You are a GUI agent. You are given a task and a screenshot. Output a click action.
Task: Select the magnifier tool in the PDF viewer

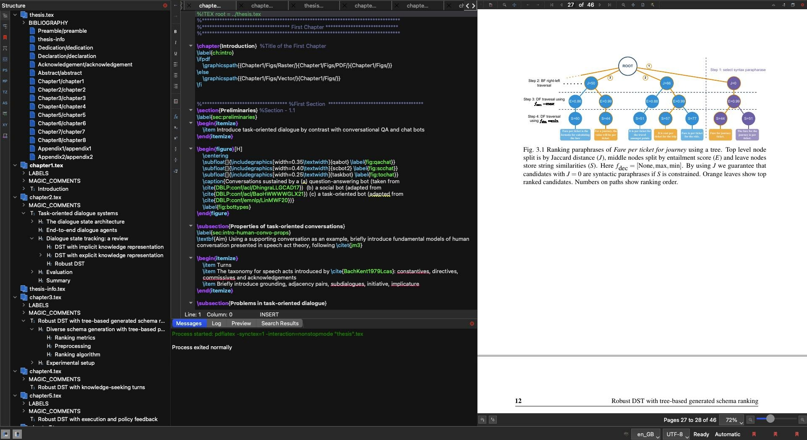coord(504,5)
